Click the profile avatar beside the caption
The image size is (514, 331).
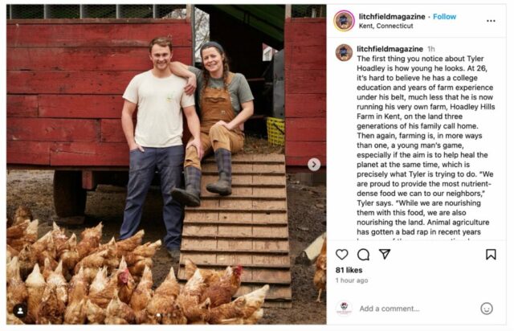coord(344,52)
